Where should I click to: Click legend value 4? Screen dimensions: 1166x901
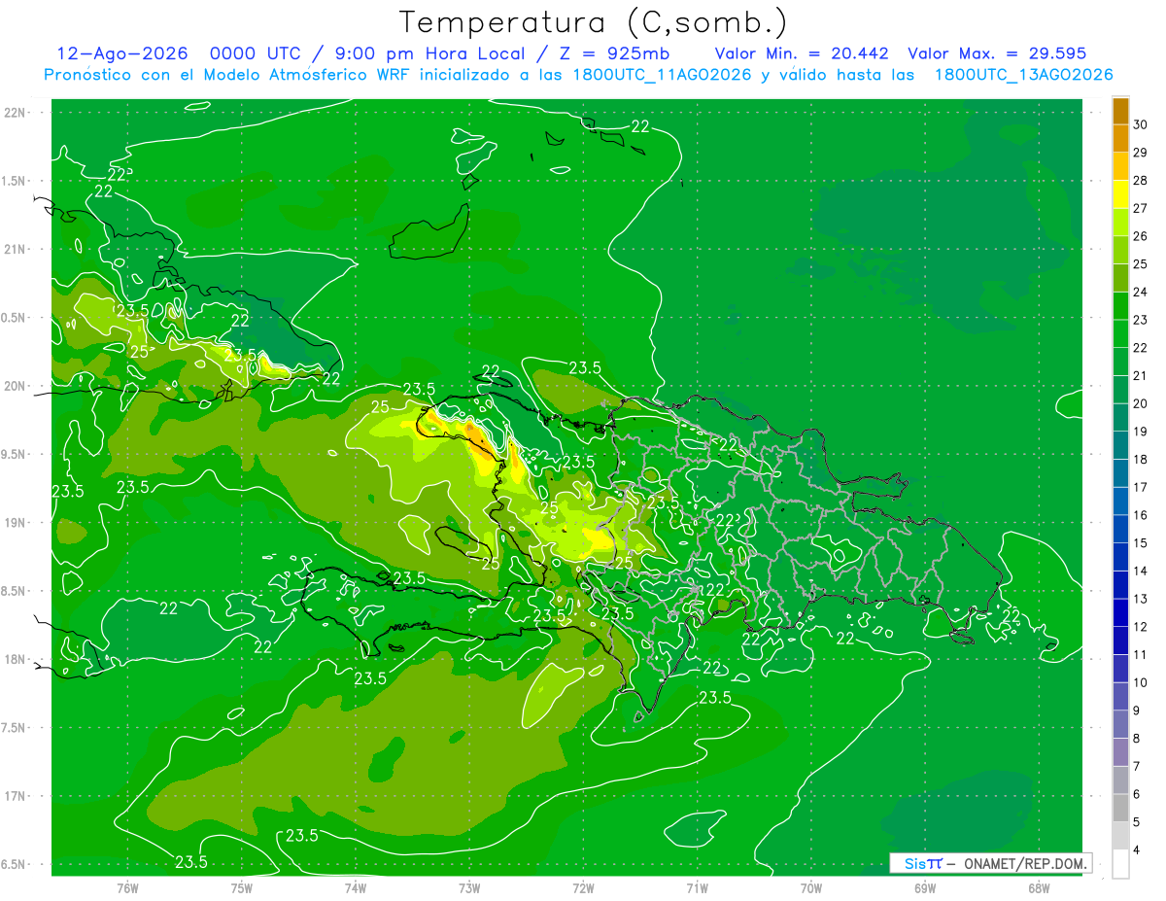[x=1139, y=850]
